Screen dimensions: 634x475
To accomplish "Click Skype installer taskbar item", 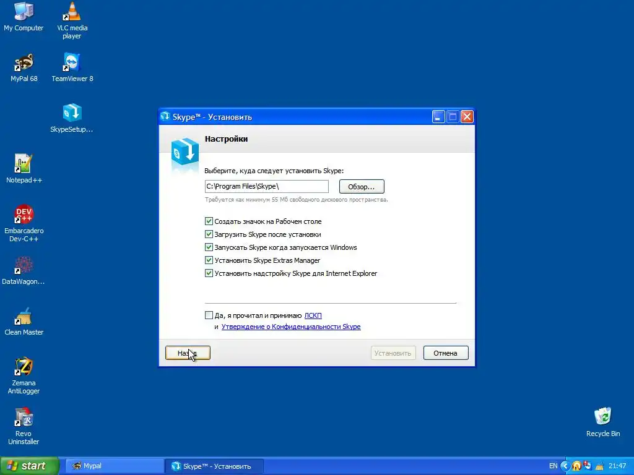I will [215, 466].
